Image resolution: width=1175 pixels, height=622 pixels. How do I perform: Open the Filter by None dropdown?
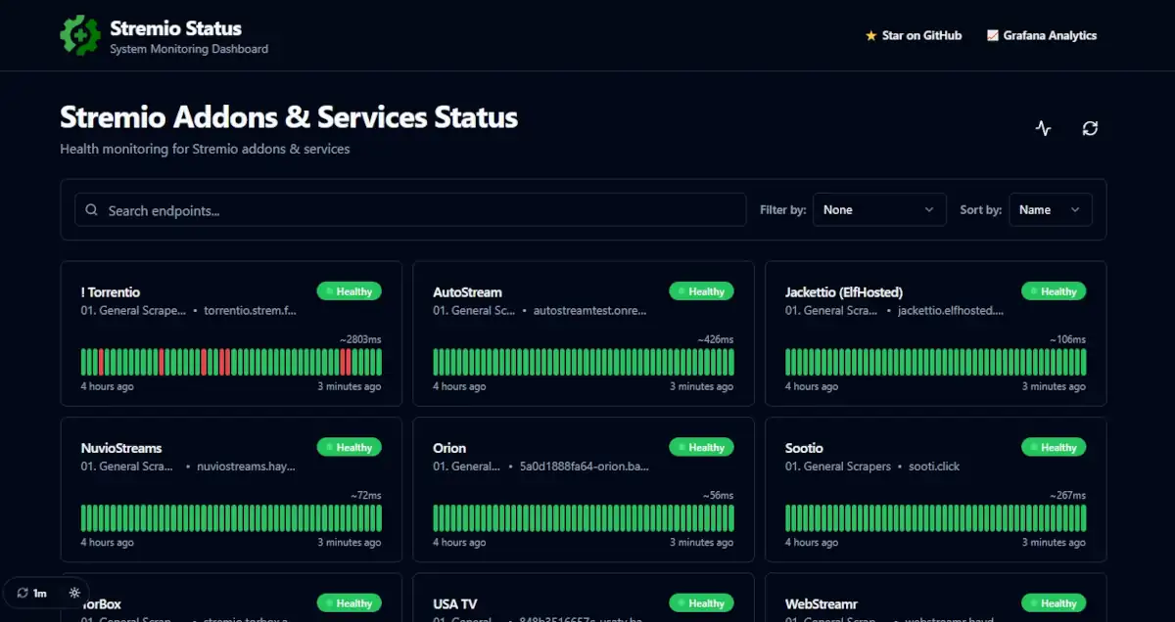pyautogui.click(x=878, y=209)
